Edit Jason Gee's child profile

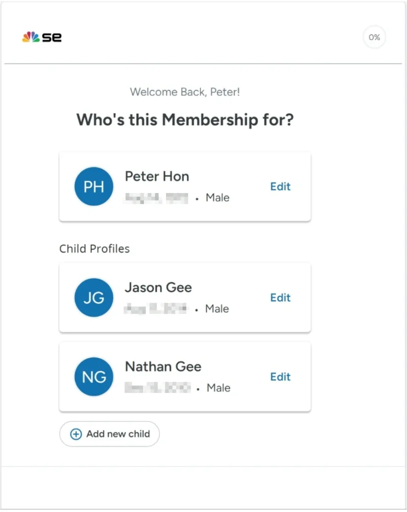280,297
